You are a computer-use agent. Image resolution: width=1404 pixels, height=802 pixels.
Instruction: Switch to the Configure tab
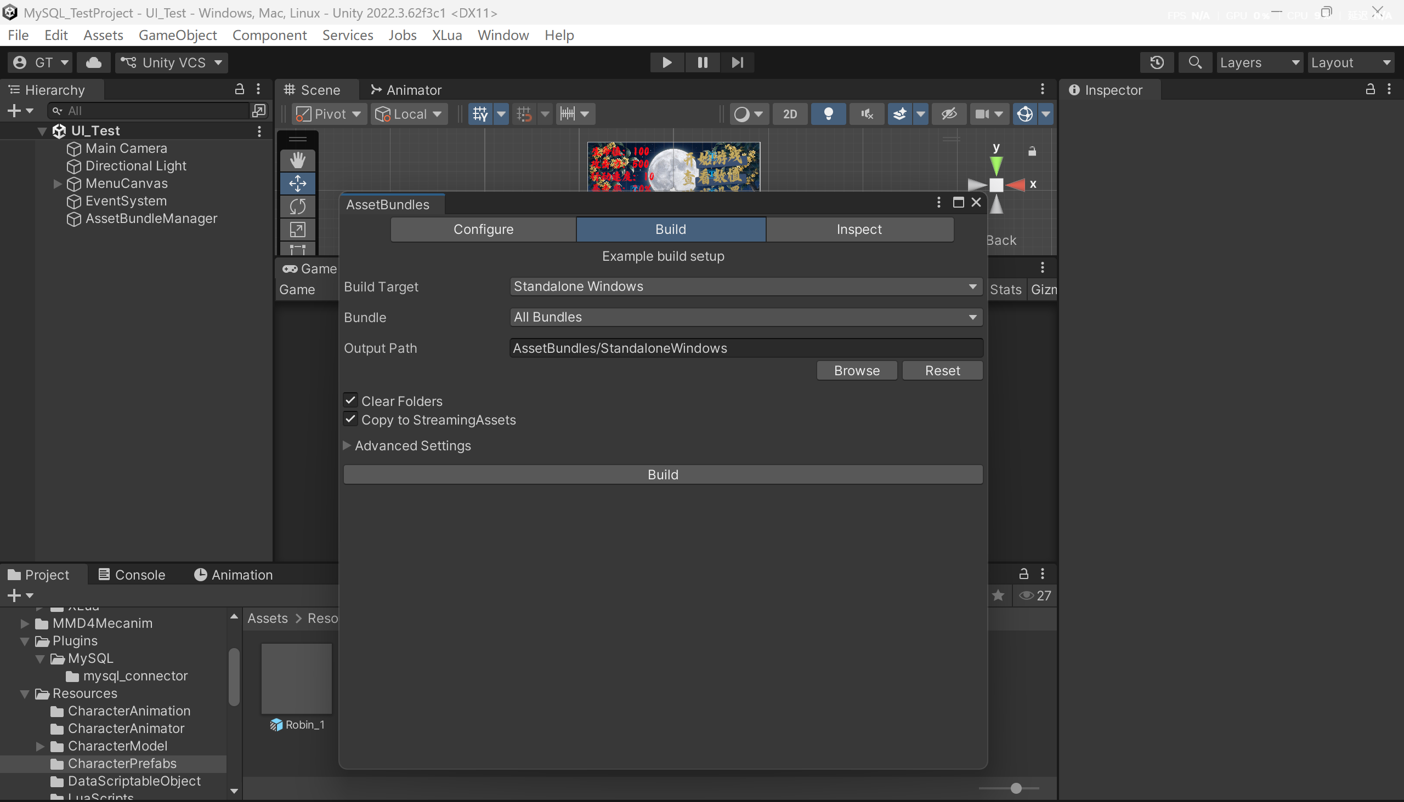(x=483, y=229)
